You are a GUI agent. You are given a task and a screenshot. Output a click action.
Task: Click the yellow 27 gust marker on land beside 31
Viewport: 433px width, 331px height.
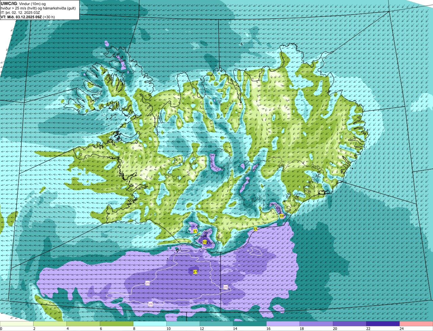tap(195, 231)
